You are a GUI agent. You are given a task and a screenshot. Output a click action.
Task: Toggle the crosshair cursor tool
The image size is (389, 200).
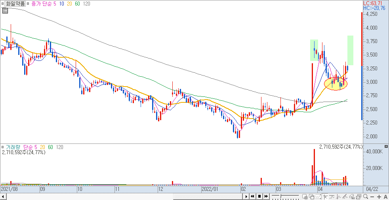[x=325, y=197]
